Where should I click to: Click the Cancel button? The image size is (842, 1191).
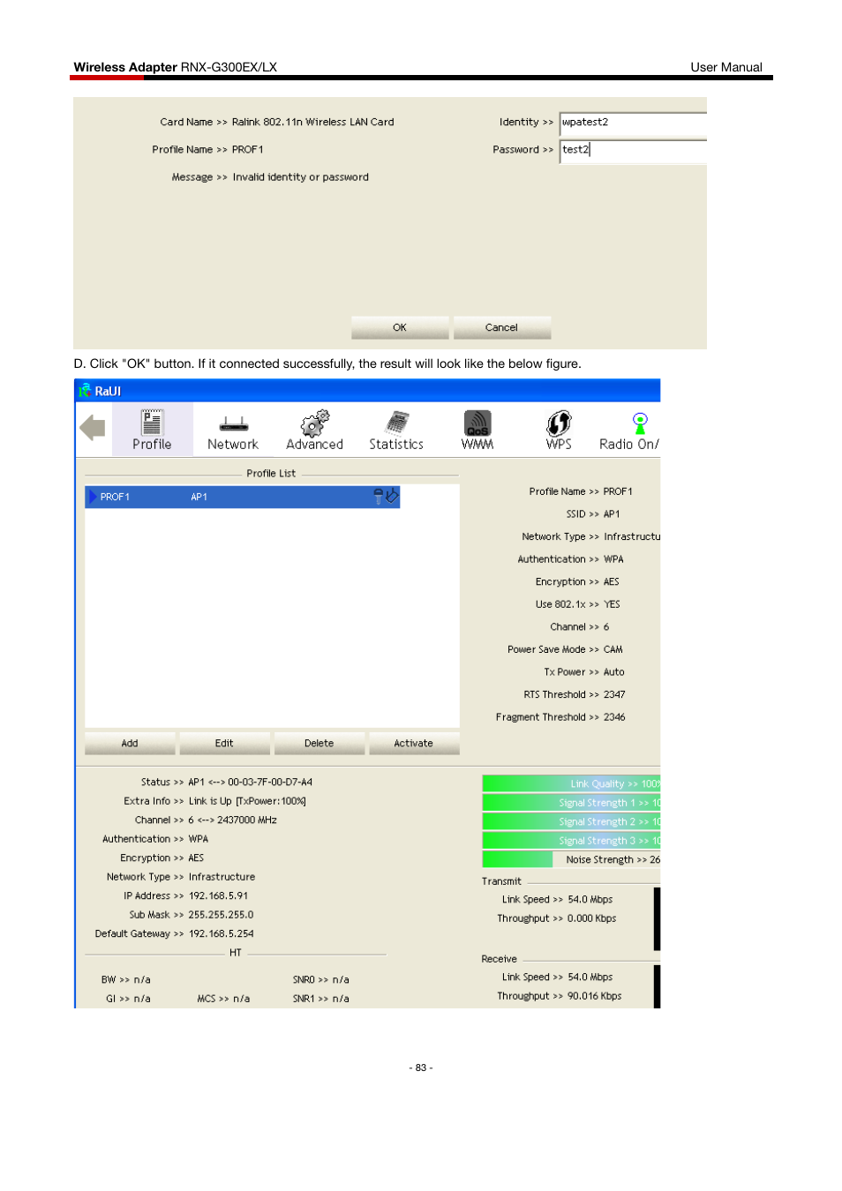coord(500,327)
